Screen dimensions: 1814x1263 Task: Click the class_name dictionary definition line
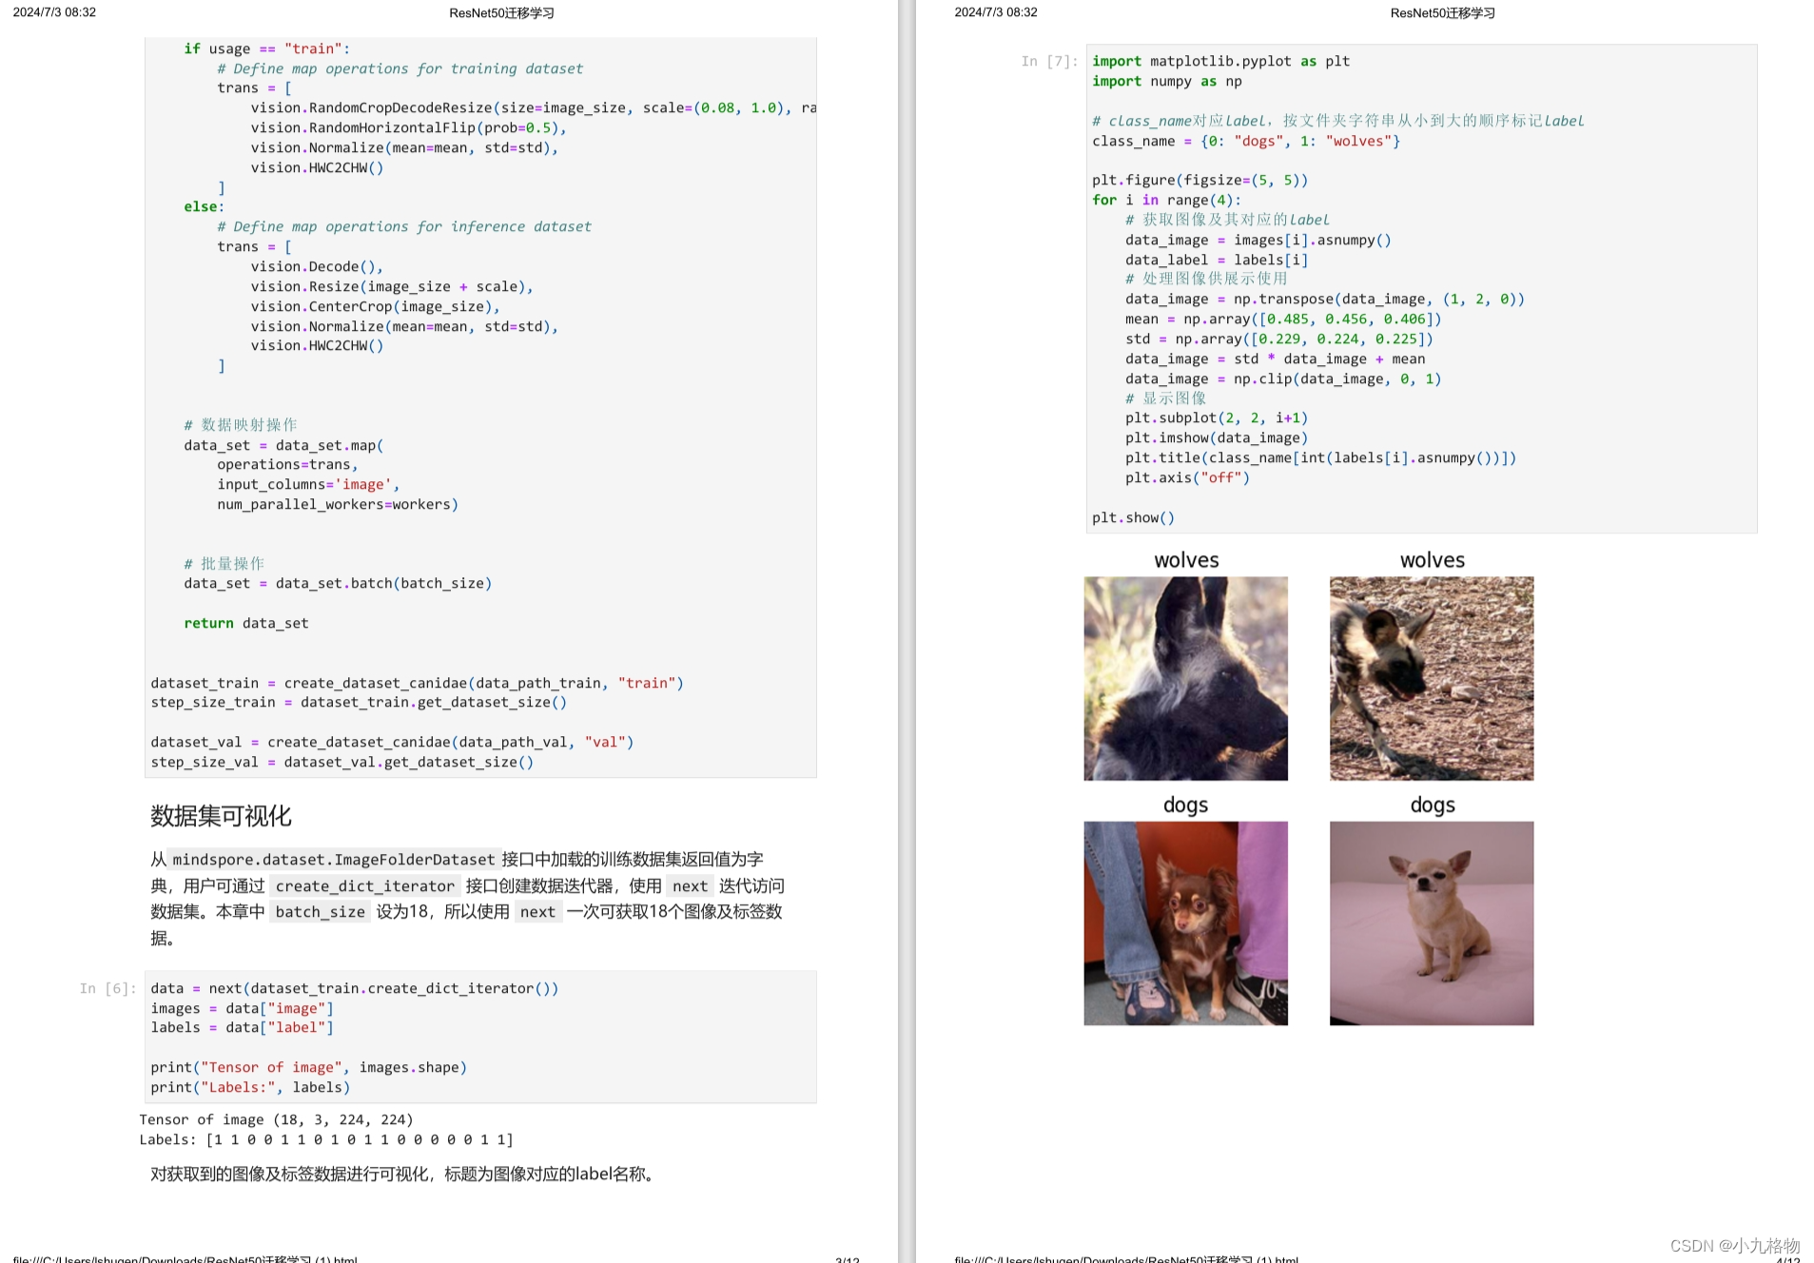[1246, 141]
